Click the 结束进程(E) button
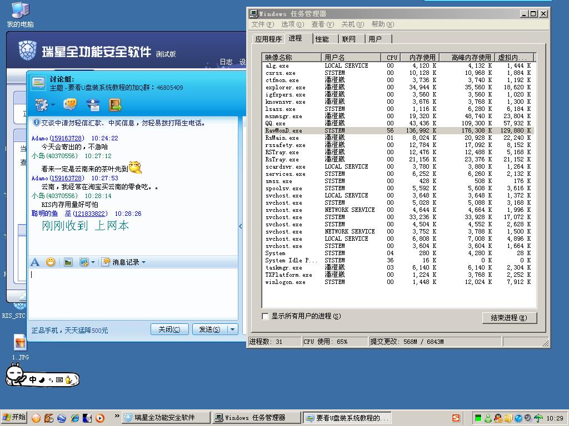The height and width of the screenshot is (426, 569). (509, 318)
